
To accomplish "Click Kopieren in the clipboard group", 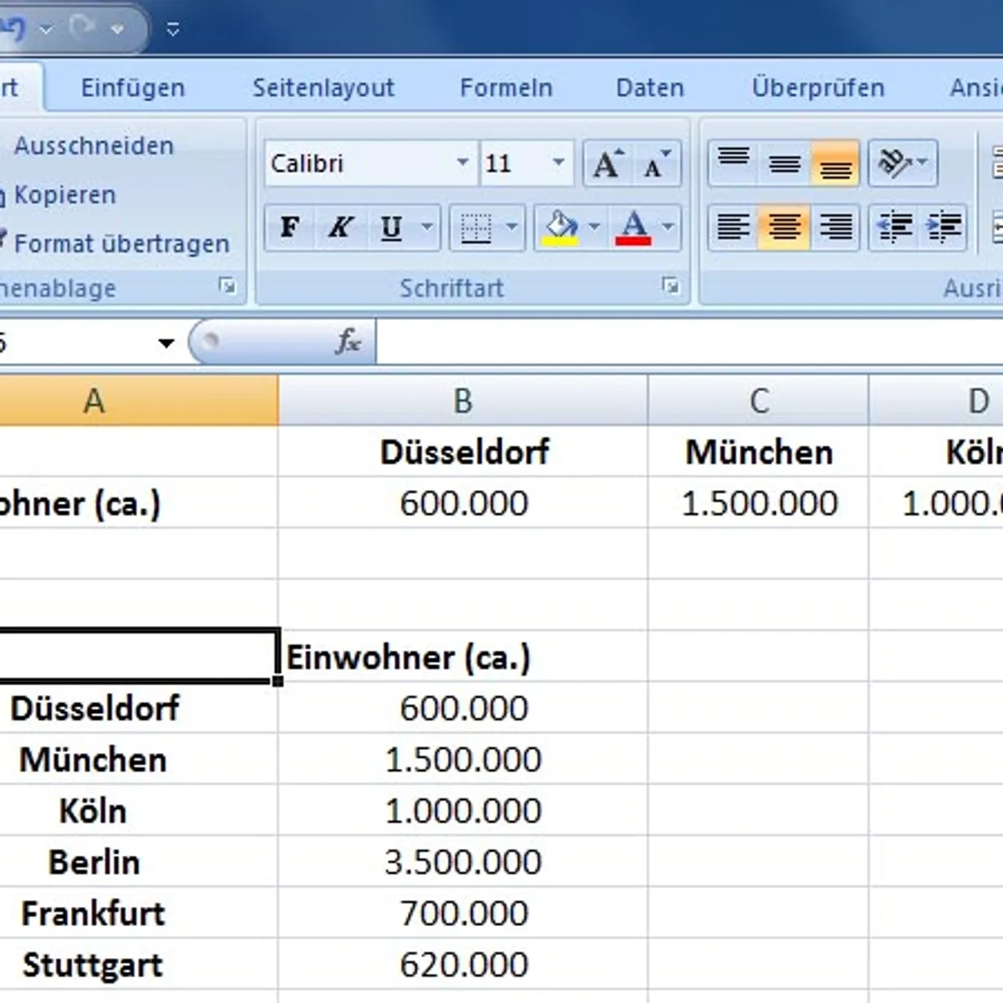I will (59, 195).
